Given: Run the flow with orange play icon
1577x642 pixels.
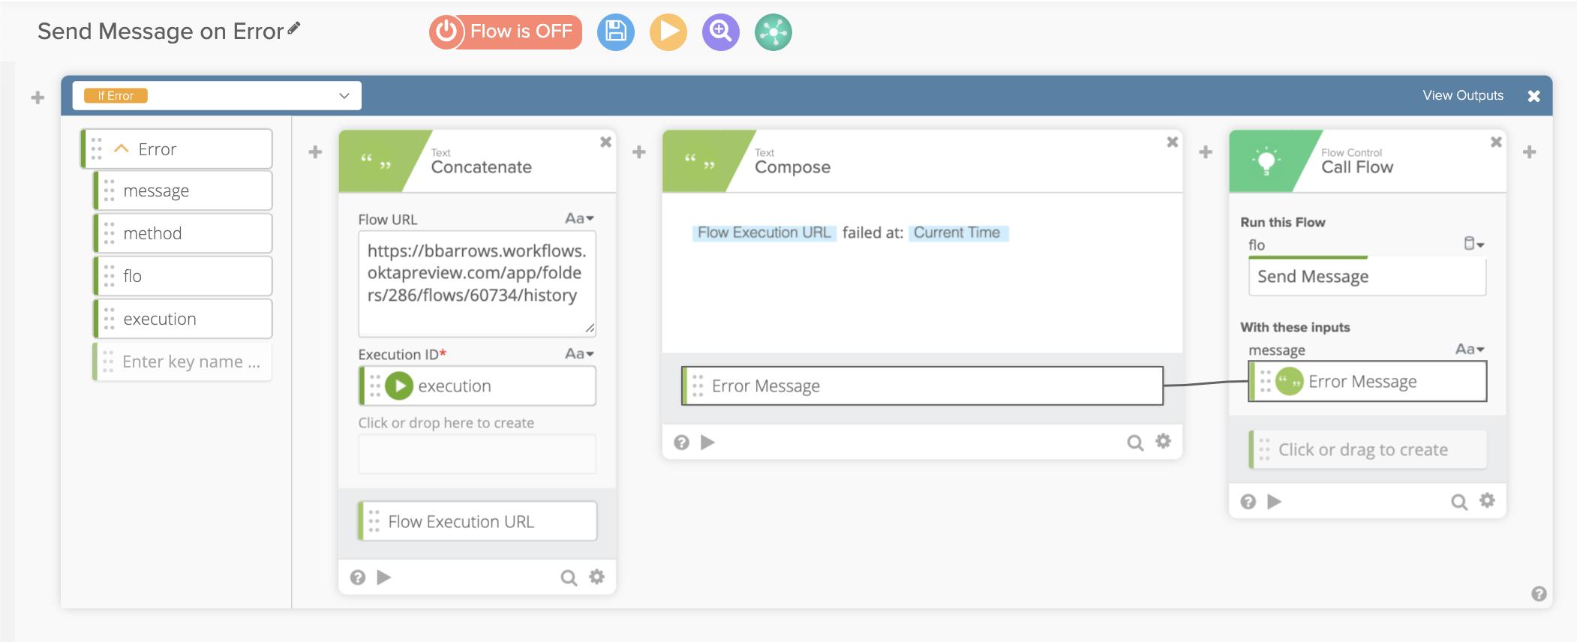Looking at the screenshot, I should [668, 32].
